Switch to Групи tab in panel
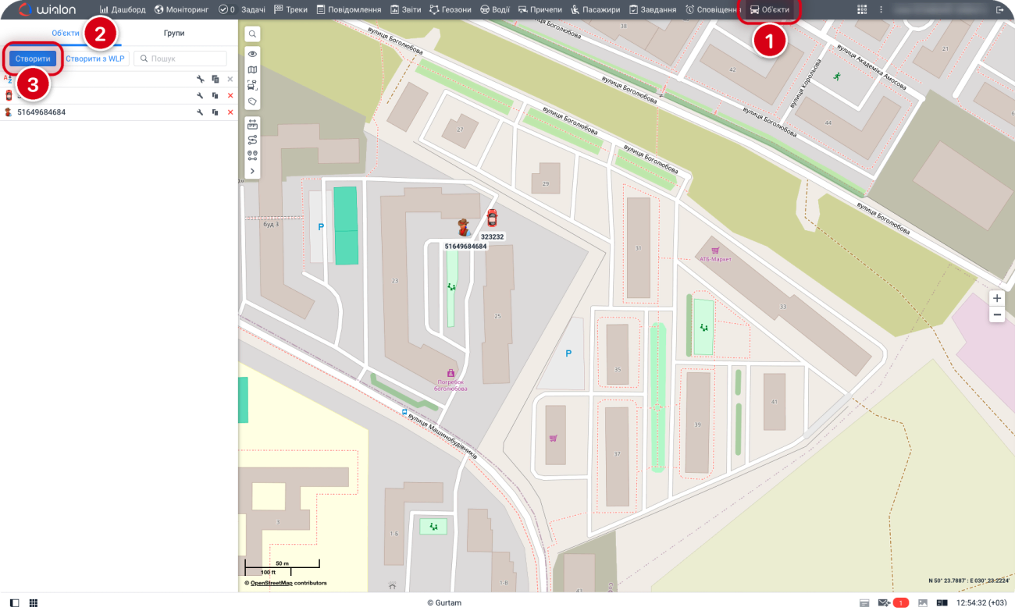The height and width of the screenshot is (611, 1015). 174,34
